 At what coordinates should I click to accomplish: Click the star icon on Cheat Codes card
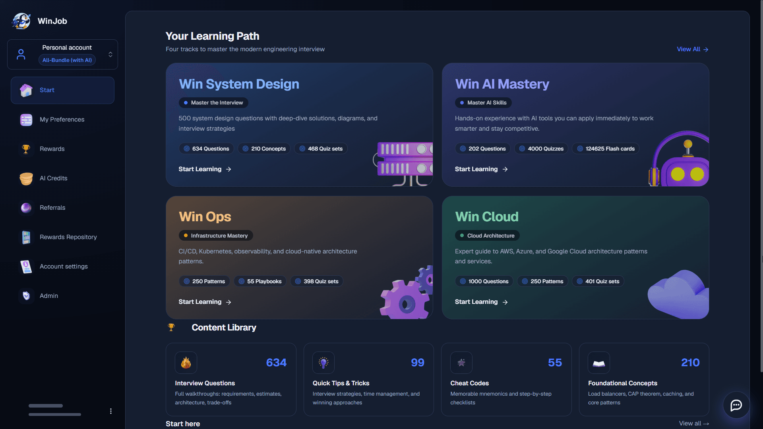point(461,363)
